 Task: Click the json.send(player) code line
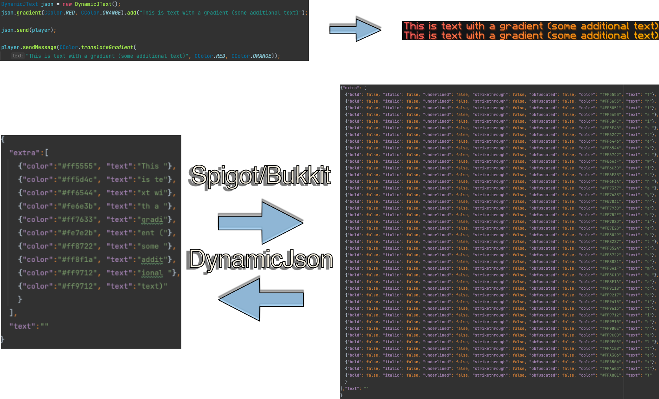pyautogui.click(x=28, y=30)
